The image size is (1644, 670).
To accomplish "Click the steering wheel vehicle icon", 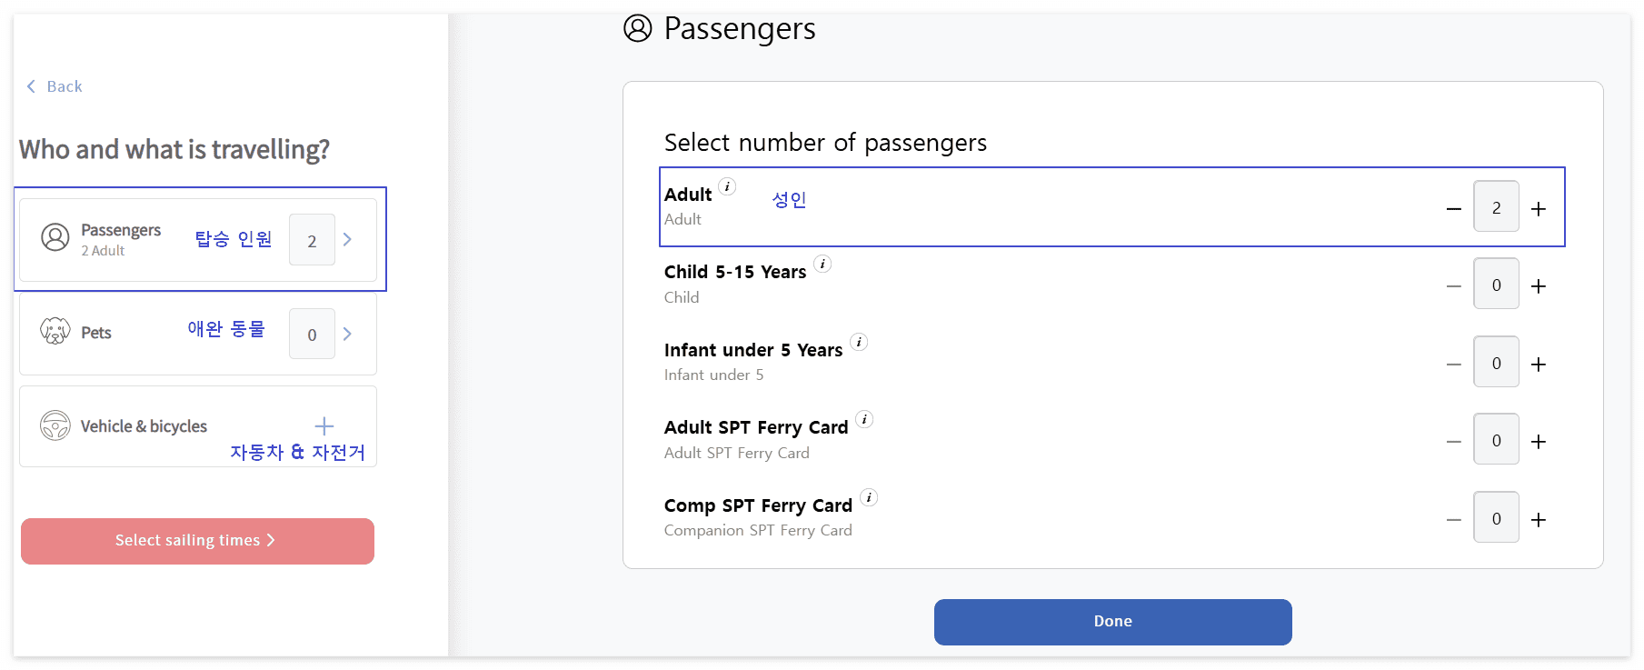I will 55,425.
